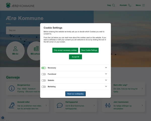Viewport: 151px width, 121px height.
Task: Click arrow on Barn eller ung card
Action: pos(142,88)
